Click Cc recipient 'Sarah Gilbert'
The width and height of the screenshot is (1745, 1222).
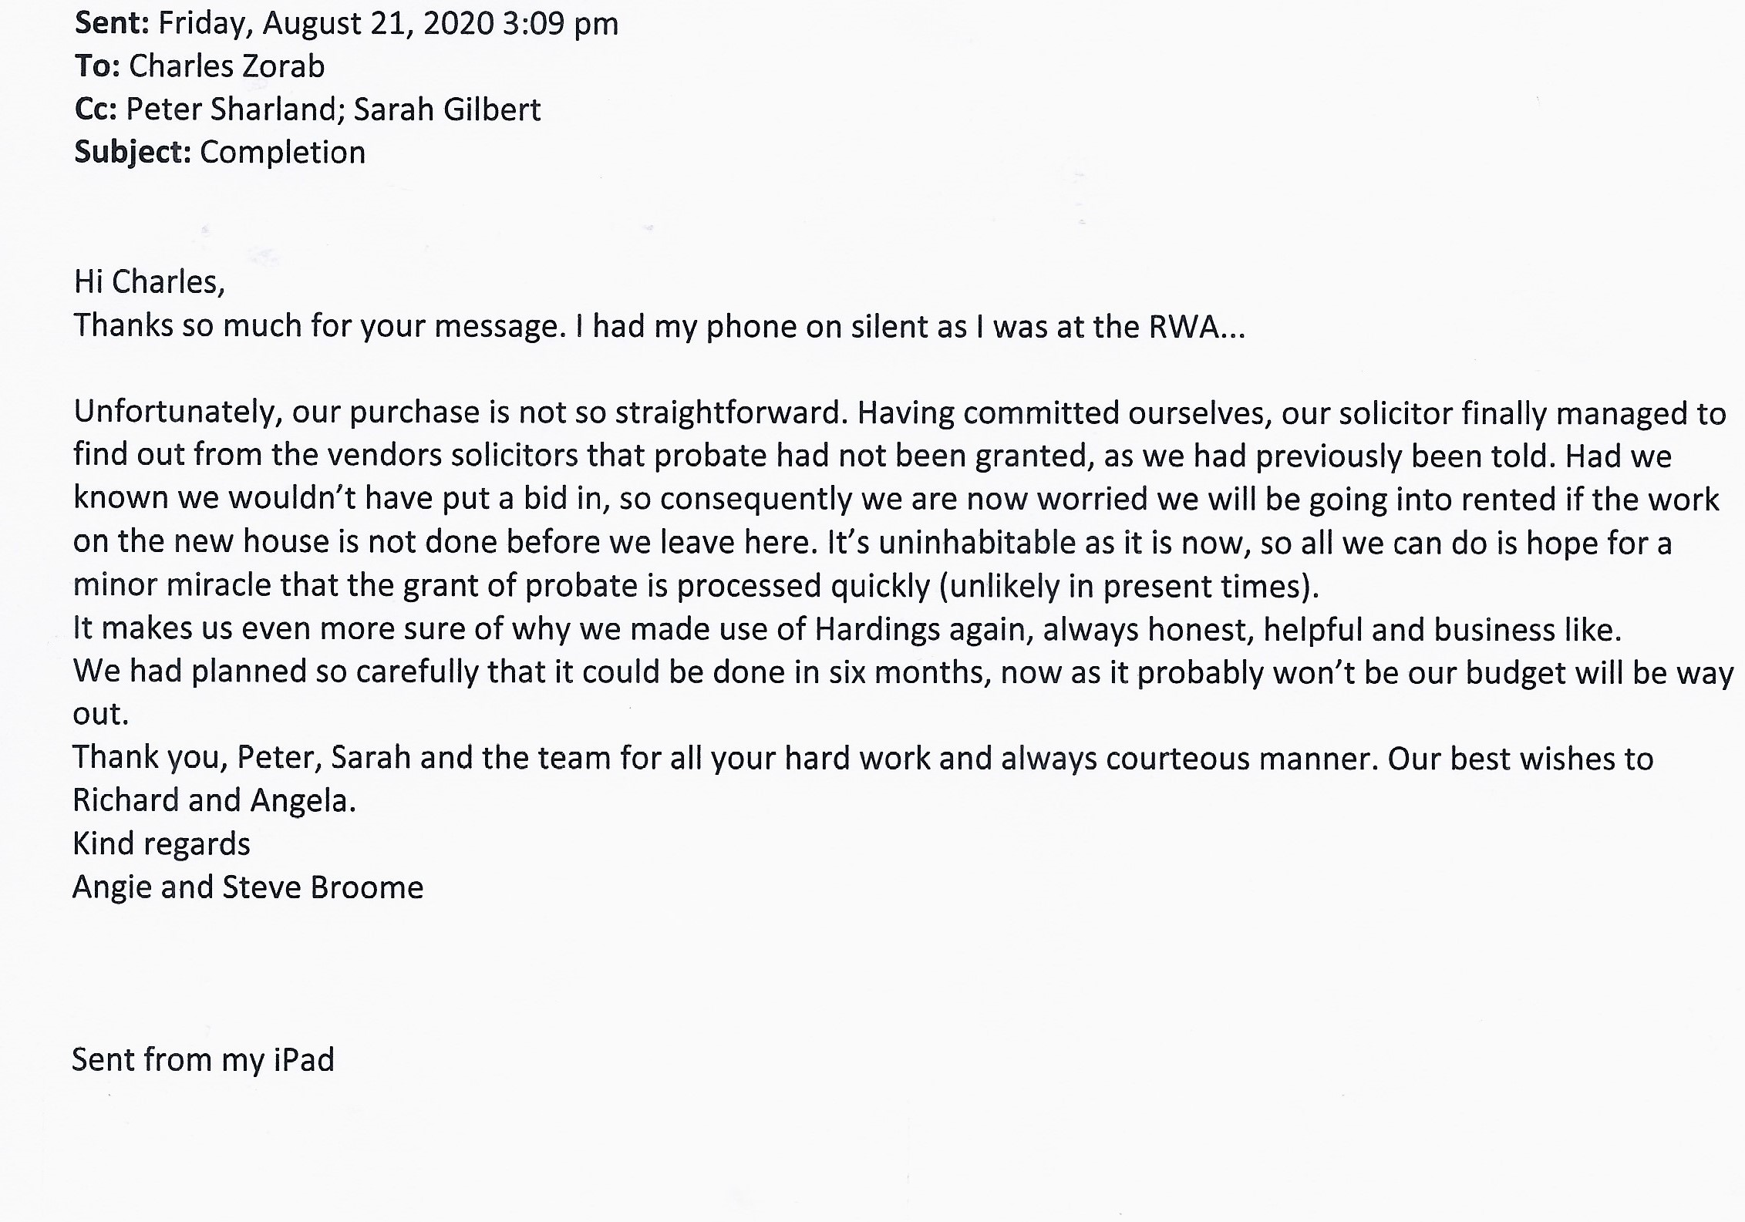pos(447,110)
